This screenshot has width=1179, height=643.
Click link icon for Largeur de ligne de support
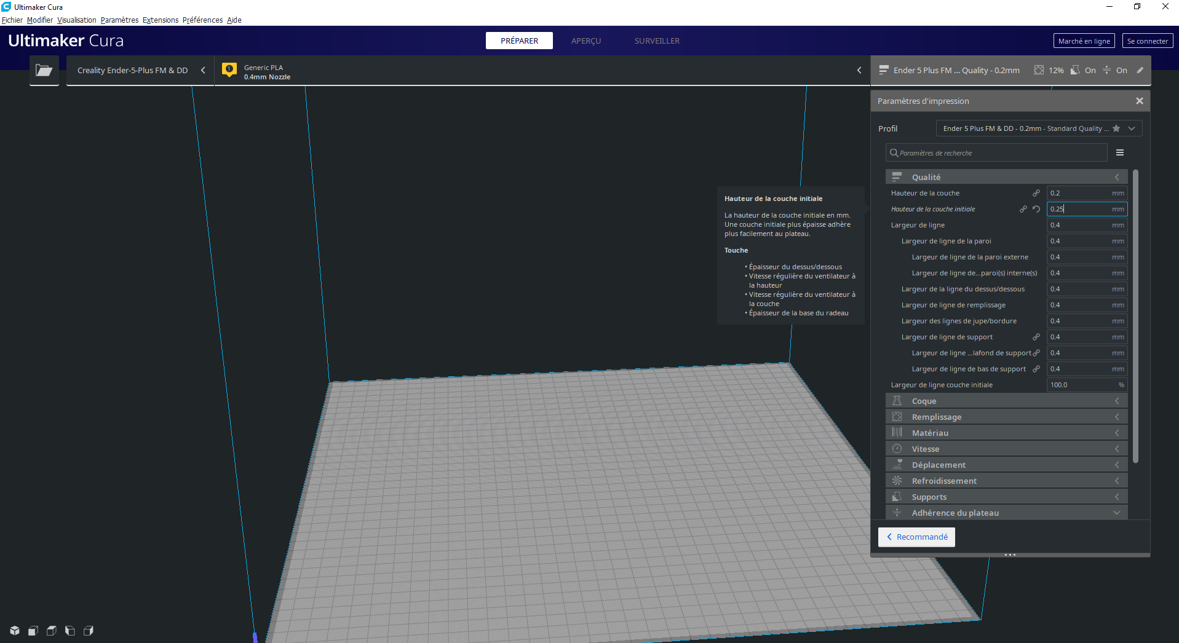tap(1036, 337)
